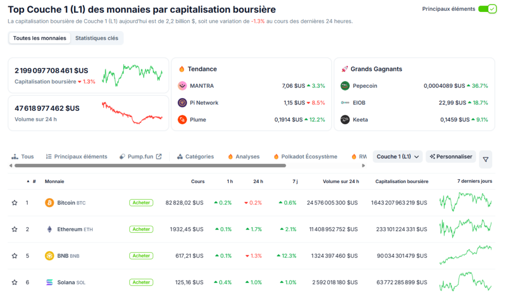Switch to the Statistiques clés tab
Viewport: 506px width, 295px height.
(97, 38)
